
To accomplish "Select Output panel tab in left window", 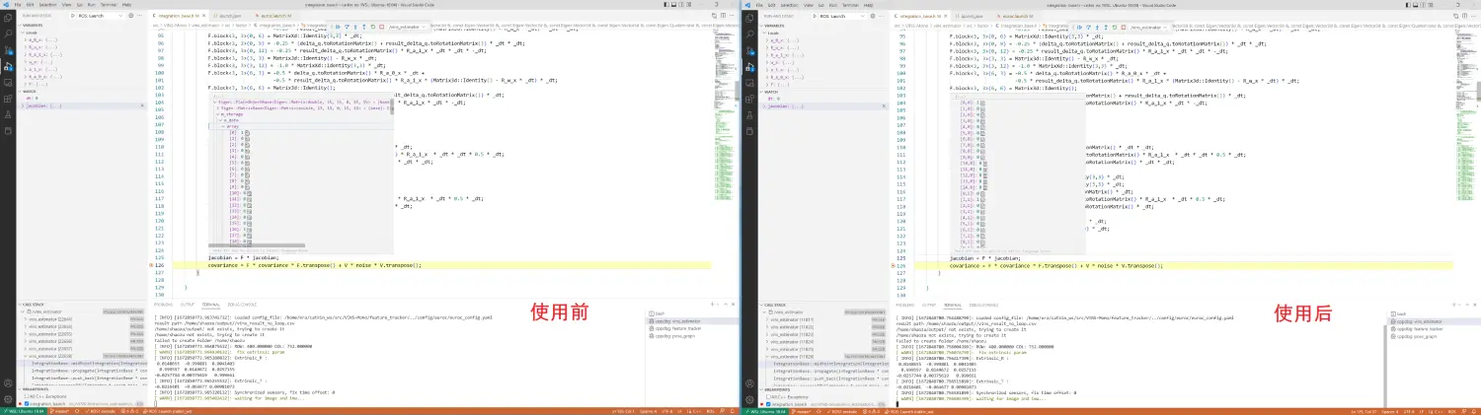I will coord(187,305).
